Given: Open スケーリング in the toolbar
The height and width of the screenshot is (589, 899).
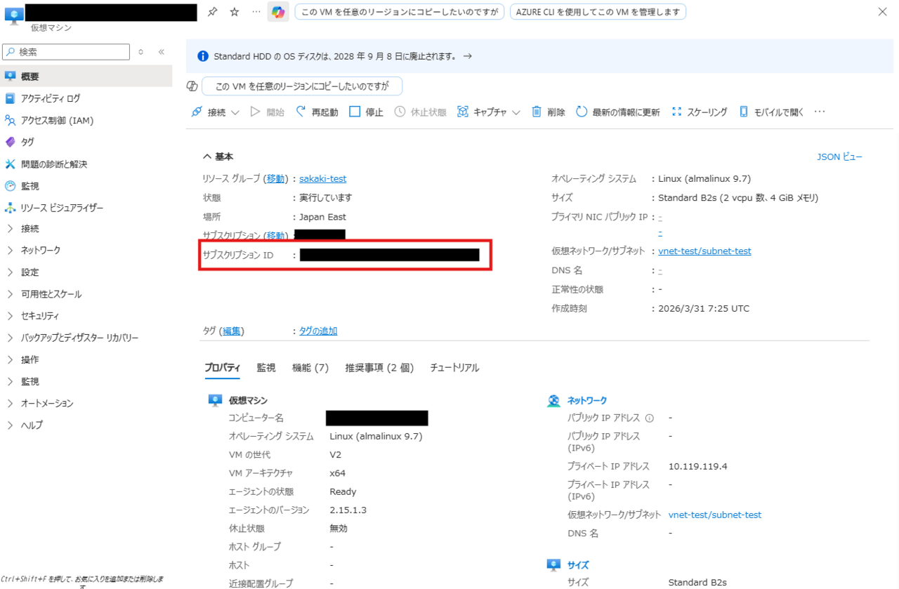Looking at the screenshot, I should (x=700, y=112).
